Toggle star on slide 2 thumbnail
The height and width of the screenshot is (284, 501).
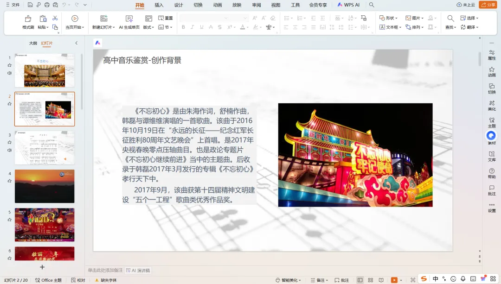(10, 104)
